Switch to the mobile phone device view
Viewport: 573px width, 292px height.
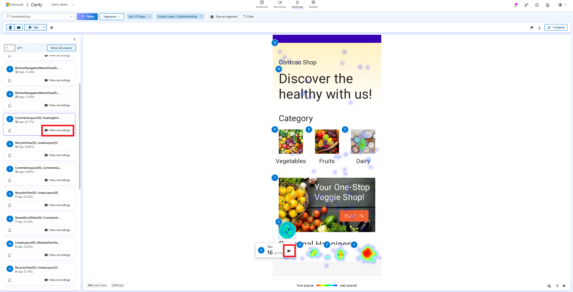click(10, 27)
